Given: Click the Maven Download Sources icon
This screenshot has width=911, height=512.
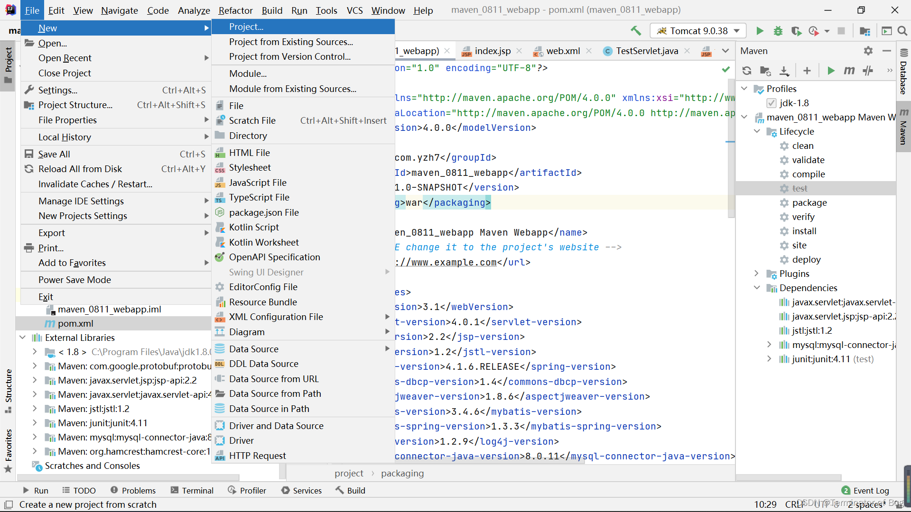Looking at the screenshot, I should point(784,71).
